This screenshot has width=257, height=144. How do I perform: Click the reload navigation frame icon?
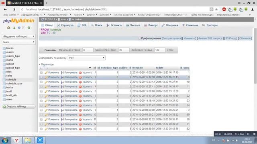pyautogui.click(x=29, y=28)
